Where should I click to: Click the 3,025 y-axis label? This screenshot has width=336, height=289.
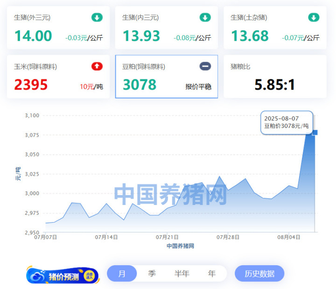pos(32,174)
